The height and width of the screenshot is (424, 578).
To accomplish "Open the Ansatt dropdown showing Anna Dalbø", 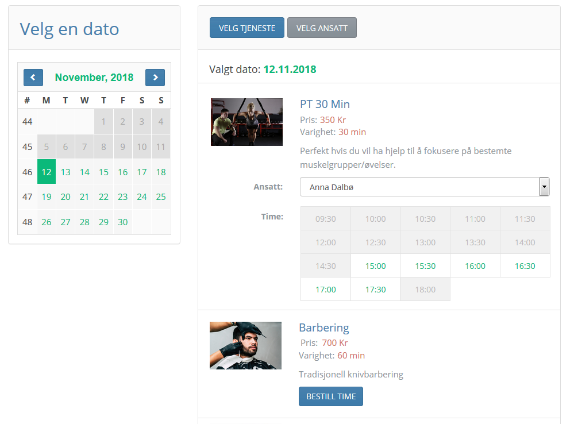I will pos(425,187).
